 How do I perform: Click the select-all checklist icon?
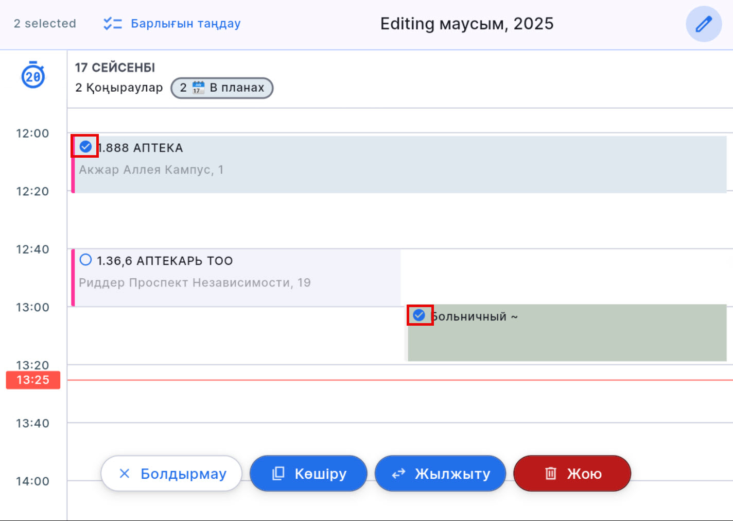tap(112, 24)
